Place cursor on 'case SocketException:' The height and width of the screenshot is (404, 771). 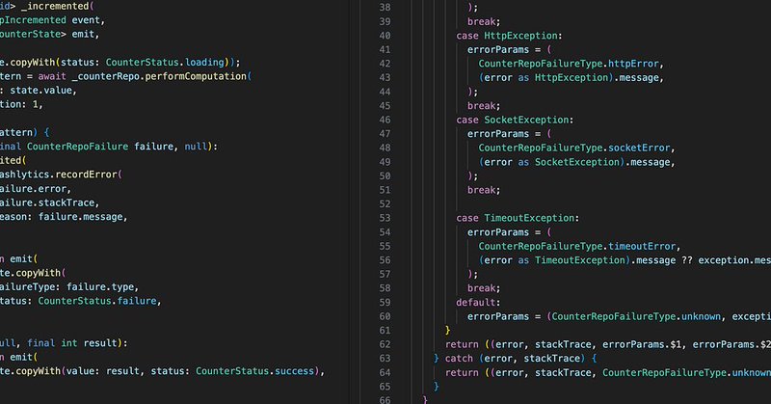click(515, 121)
